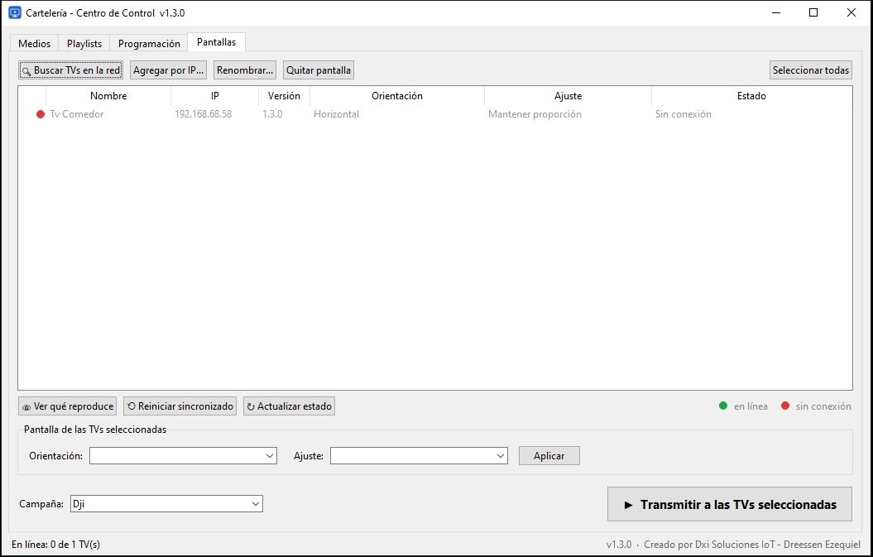Expand the Orientación dropdown
Viewport: 873px width, 557px height.
pyautogui.click(x=183, y=456)
